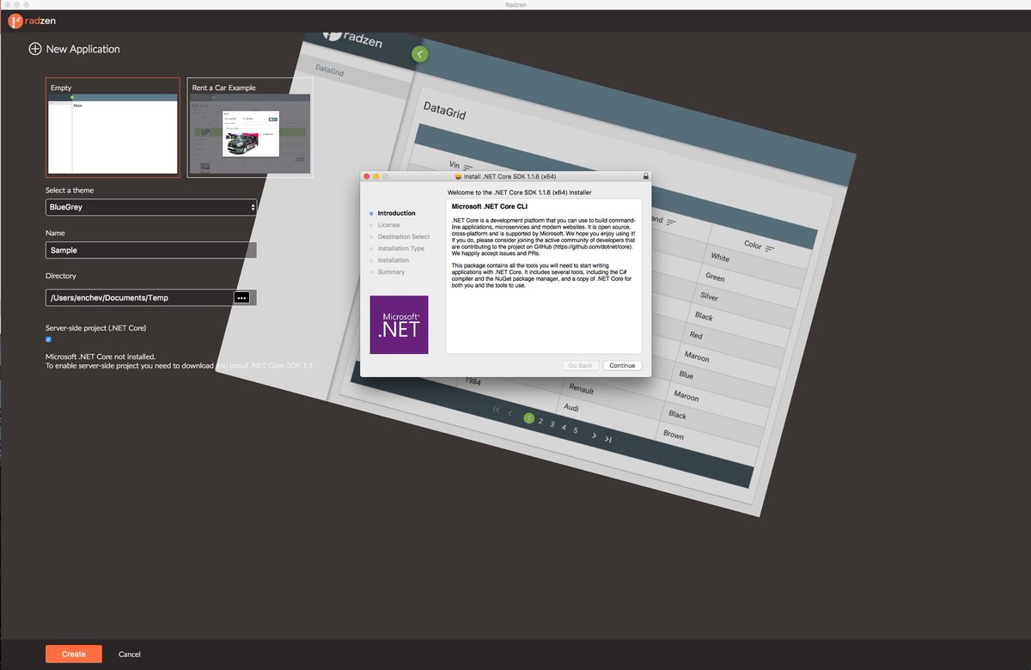The width and height of the screenshot is (1031, 670).
Task: Close the .NET Core installer window
Action: pos(365,176)
